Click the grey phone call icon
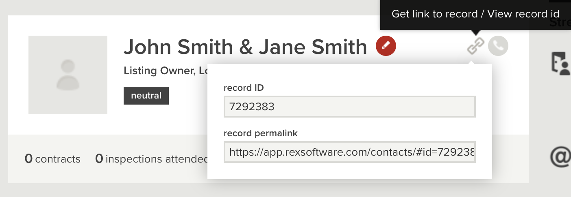Viewport: 571px width, 197px height. [498, 46]
